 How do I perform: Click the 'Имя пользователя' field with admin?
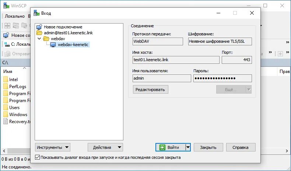pyautogui.click(x=162, y=78)
